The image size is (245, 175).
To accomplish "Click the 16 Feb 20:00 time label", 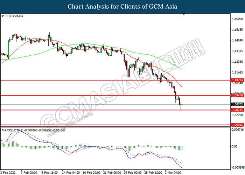I will point(91,173).
